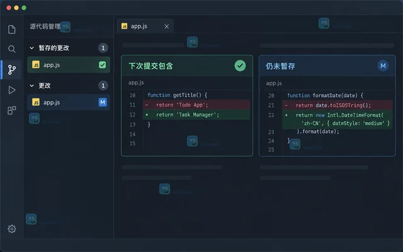Switch to the app.js editor tab
The height and width of the screenshot is (252, 403).
click(145, 26)
